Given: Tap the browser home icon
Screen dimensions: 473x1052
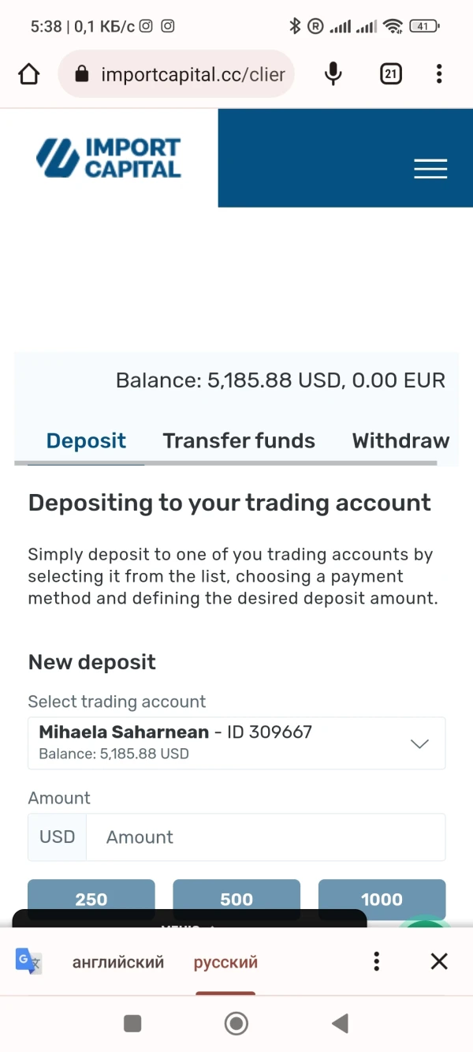Looking at the screenshot, I should point(29,75).
